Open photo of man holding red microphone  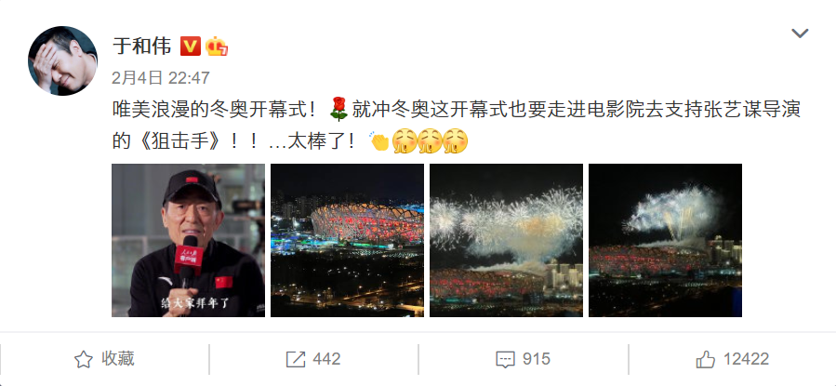click(188, 240)
